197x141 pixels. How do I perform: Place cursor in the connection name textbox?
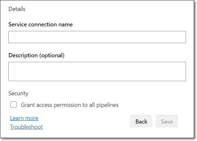pos(97,37)
